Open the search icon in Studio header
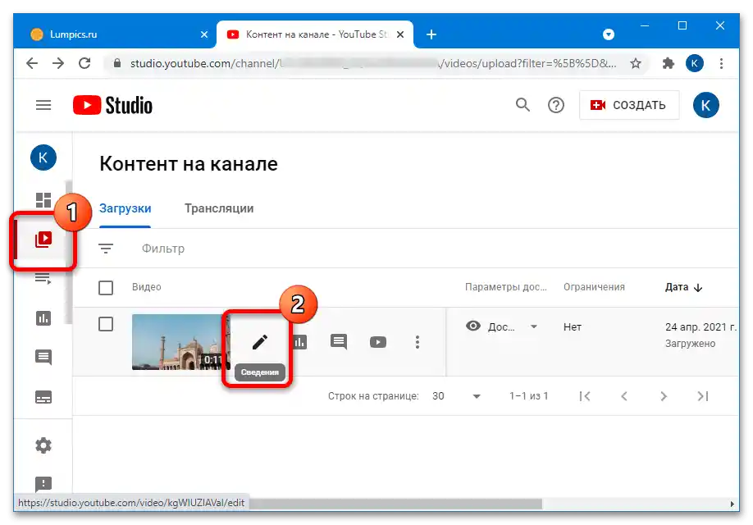 [523, 105]
